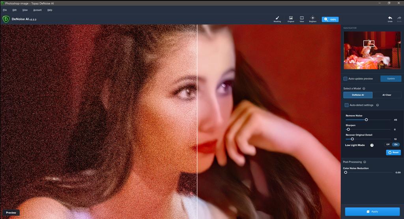Show the Original image view
The width and height of the screenshot is (404, 219).
[x=291, y=18]
